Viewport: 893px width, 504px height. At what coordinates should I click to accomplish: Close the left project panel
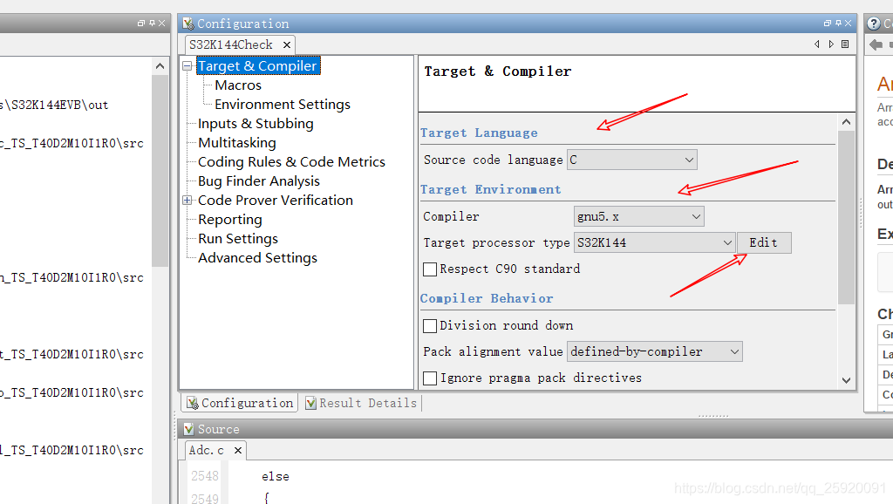[161, 24]
